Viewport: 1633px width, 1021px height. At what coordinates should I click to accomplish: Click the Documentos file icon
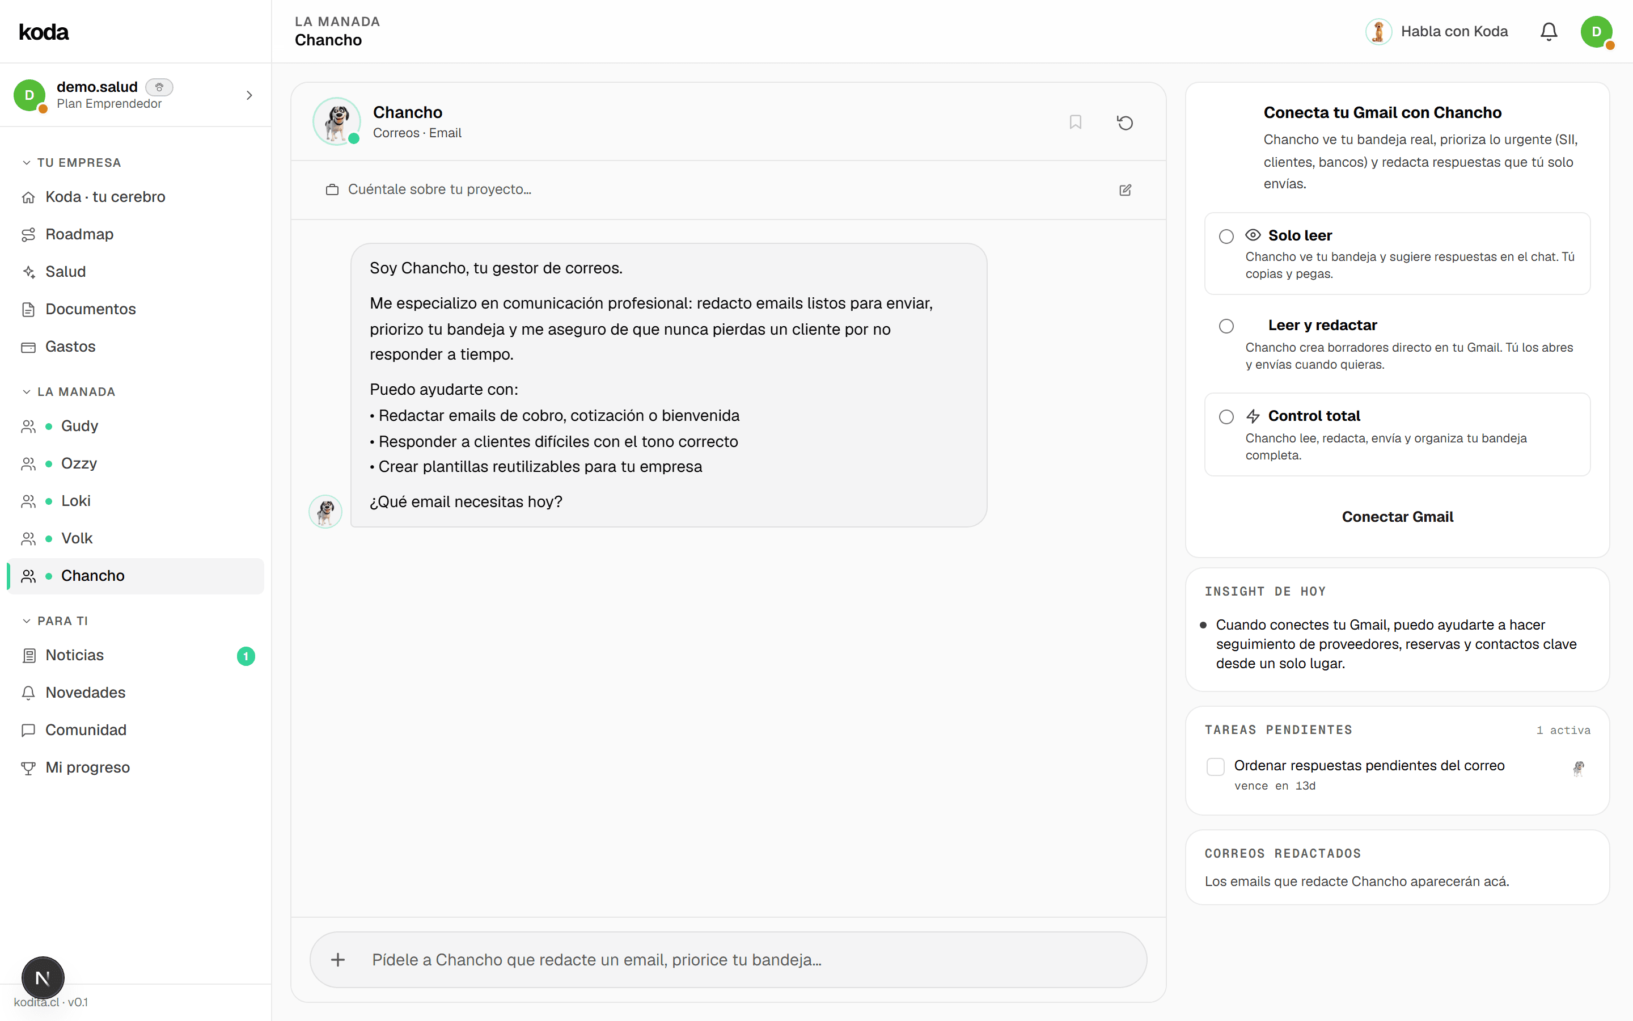coord(28,309)
